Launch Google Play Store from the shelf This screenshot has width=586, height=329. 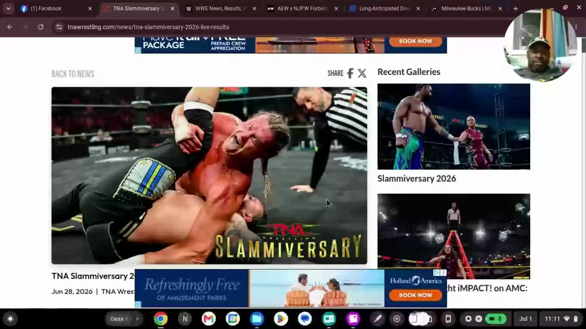click(x=281, y=319)
